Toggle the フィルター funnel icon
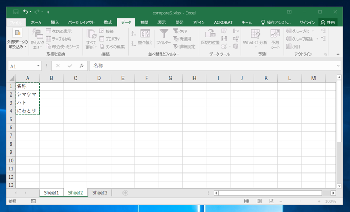 pyautogui.click(x=164, y=34)
